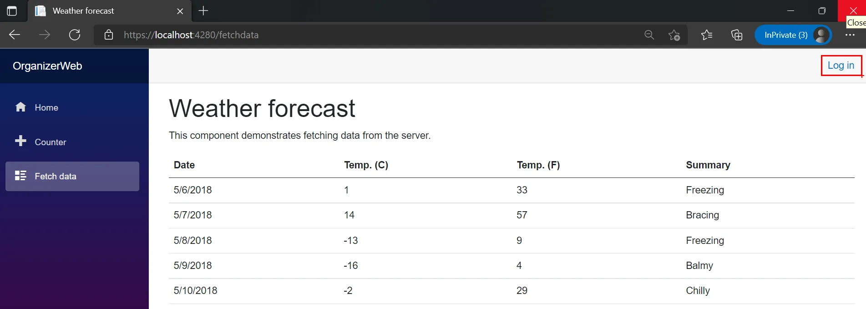Click the forward navigation arrow

tap(45, 35)
